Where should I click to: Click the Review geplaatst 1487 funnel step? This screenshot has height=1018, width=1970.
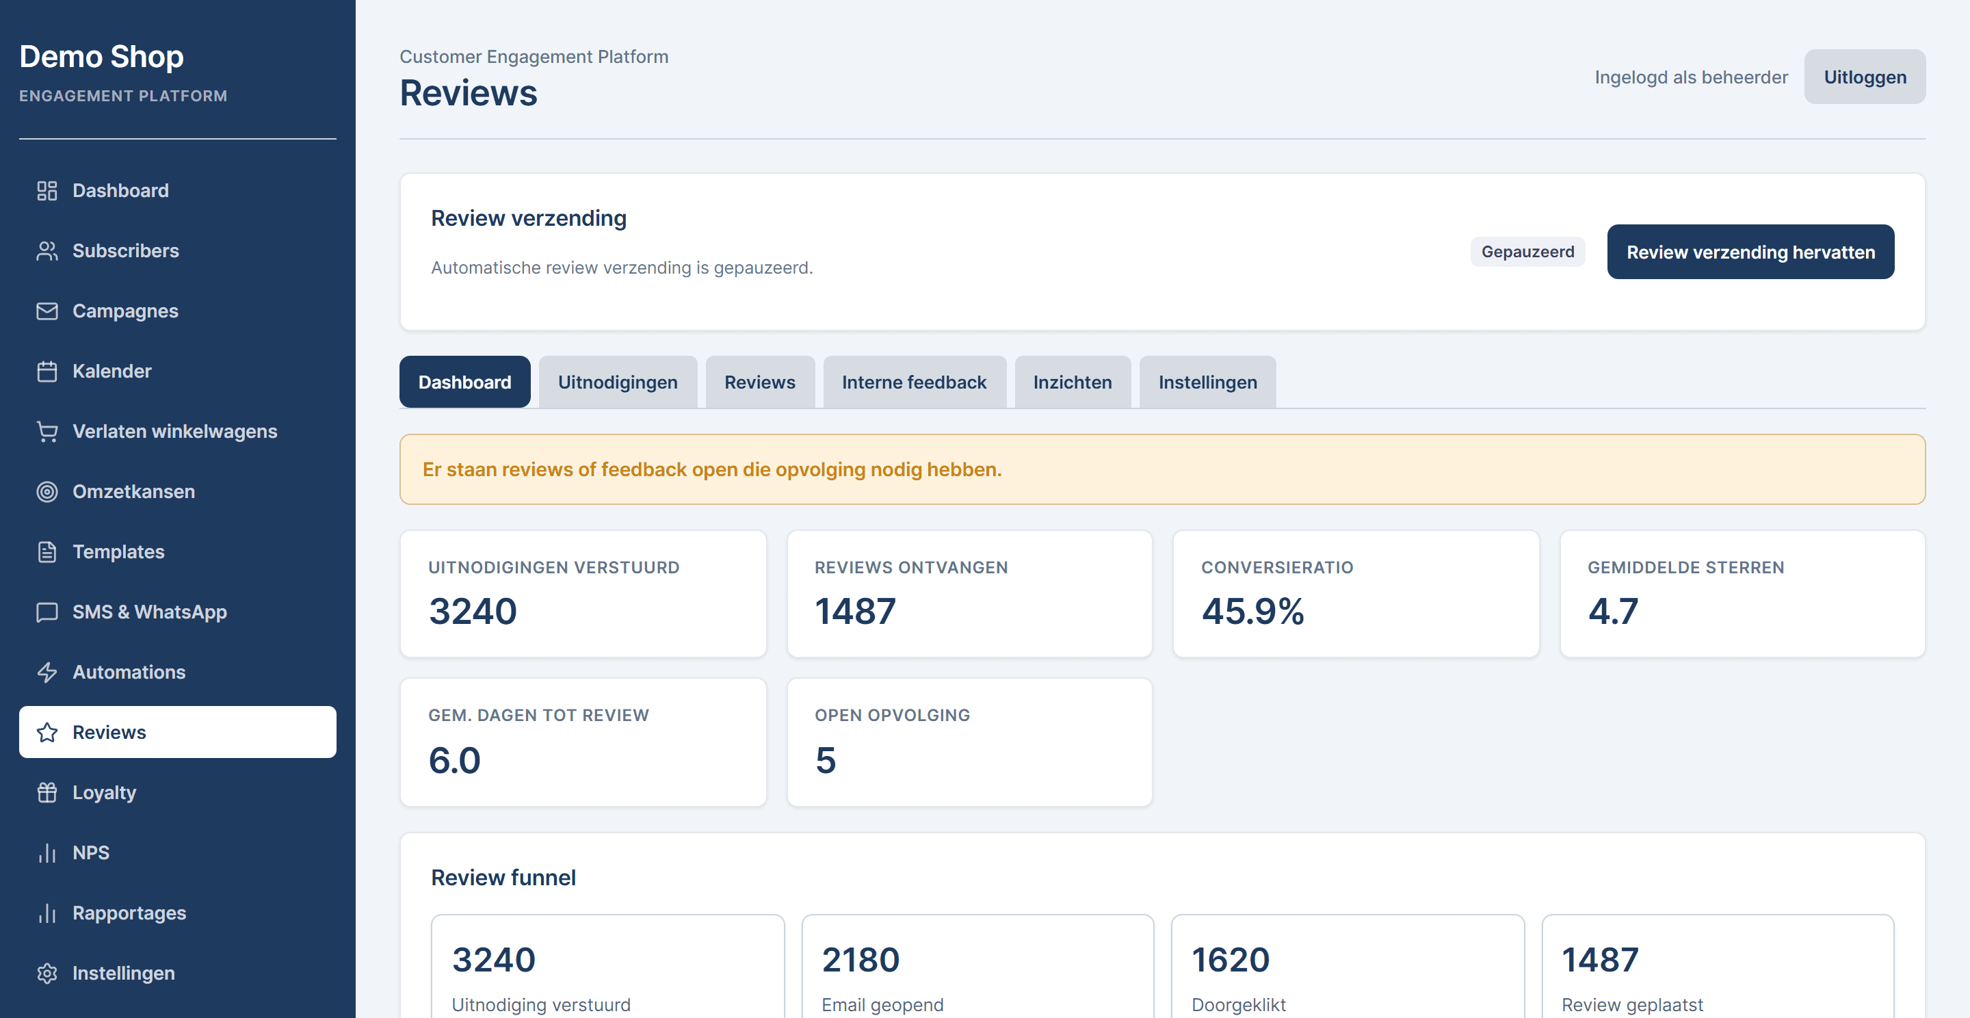click(x=1718, y=967)
